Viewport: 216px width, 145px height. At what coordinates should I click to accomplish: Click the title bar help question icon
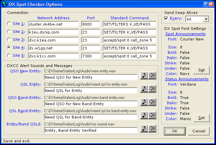[206, 4]
